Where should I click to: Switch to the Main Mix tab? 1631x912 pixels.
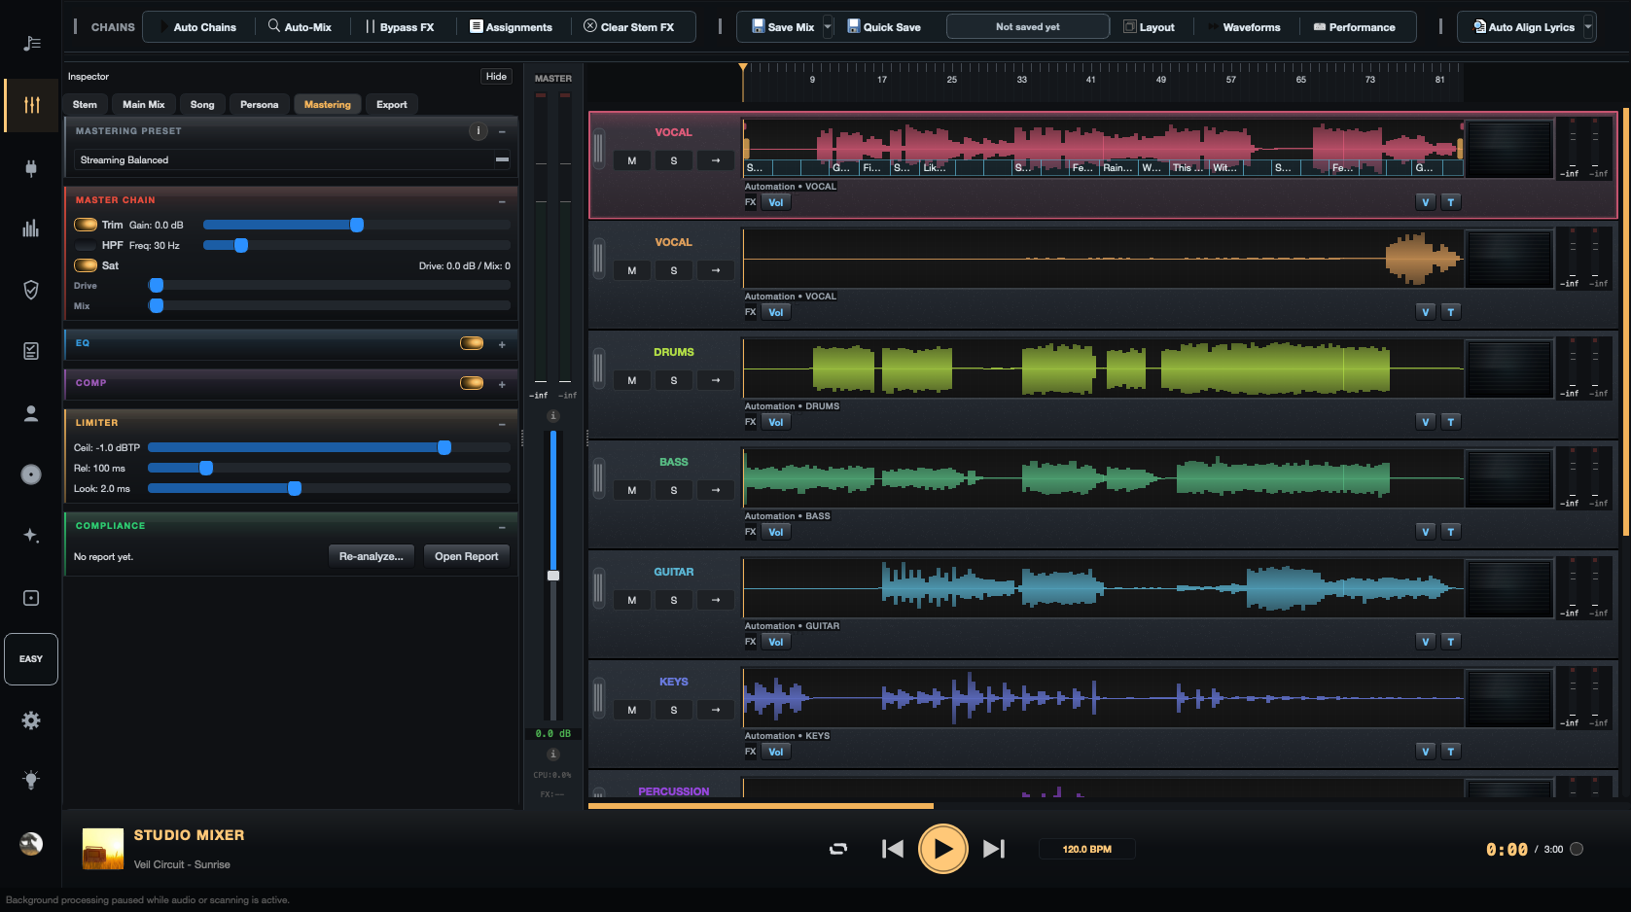click(x=144, y=104)
